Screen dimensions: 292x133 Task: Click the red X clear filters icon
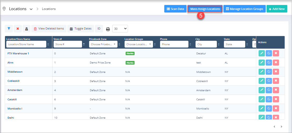click(18, 28)
